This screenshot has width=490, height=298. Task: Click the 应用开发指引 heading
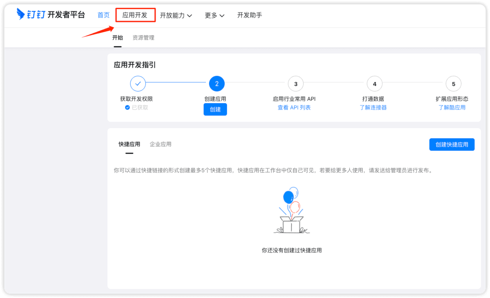tap(135, 65)
